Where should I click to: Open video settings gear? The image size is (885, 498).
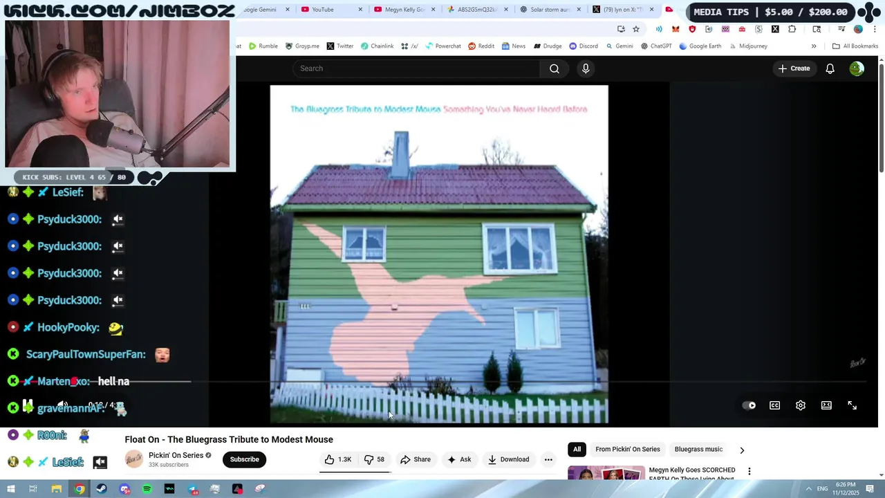tap(801, 405)
